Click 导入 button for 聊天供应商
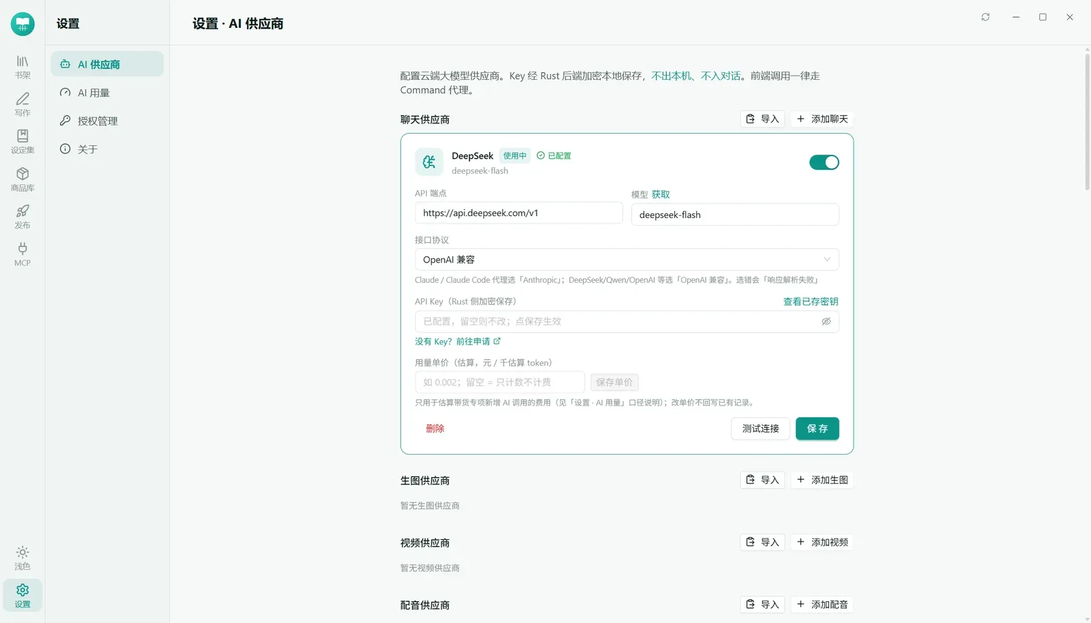This screenshot has height=623, width=1091. coord(762,119)
